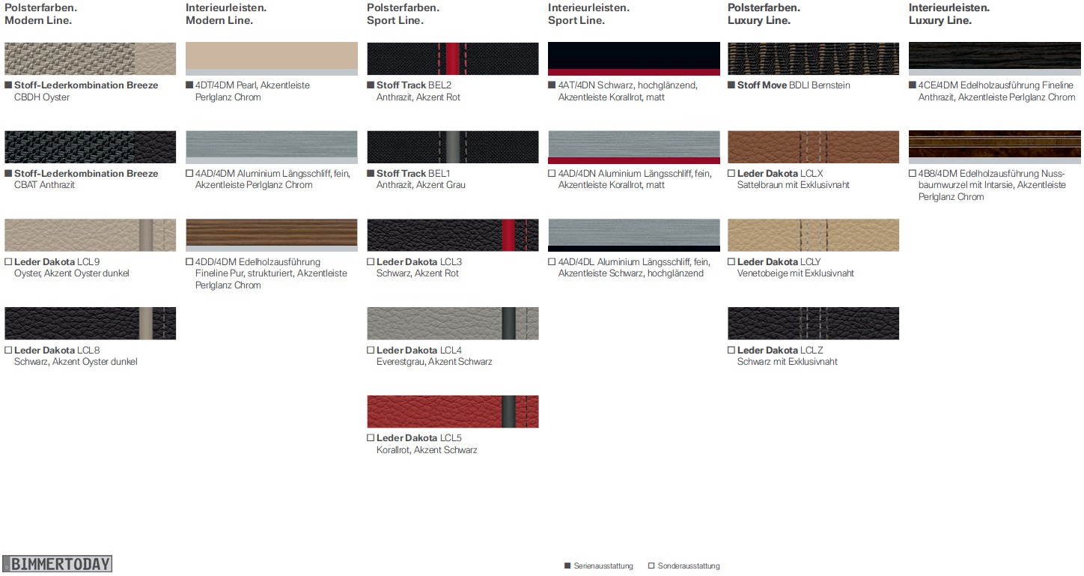Click filled square marker beside Stoff Track BEL2
The width and height of the screenshot is (1084, 576).
coord(371,85)
